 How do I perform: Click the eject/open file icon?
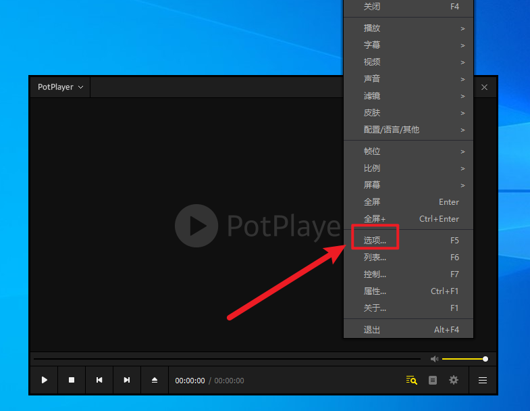click(155, 380)
